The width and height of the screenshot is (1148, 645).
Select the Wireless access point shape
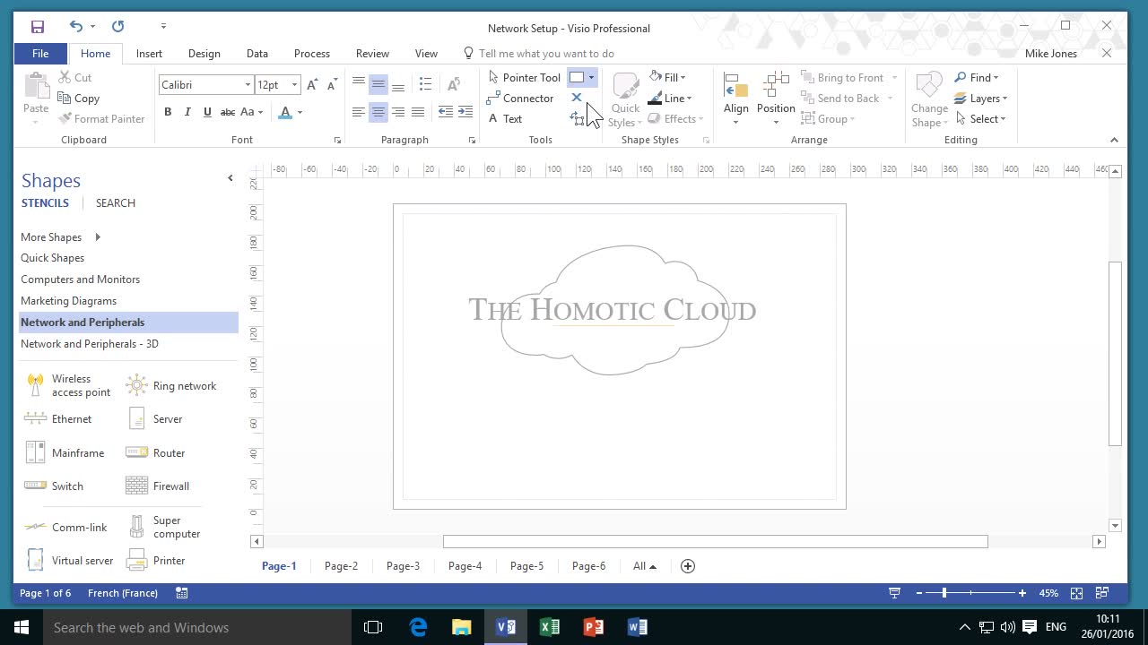click(x=70, y=386)
